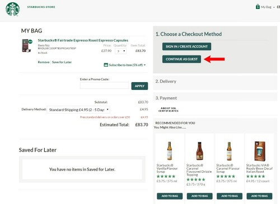280x204 pixels.
Task: Click 'You have no items in Saved for Later'
Action: coord(82,169)
